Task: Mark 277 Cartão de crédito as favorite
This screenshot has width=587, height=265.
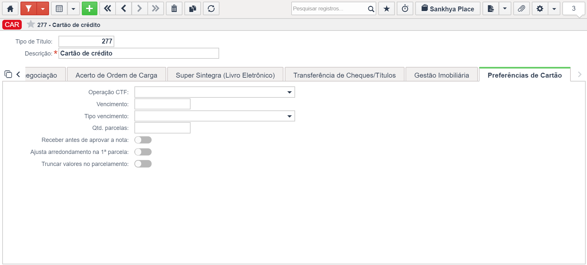Action: coord(31,24)
